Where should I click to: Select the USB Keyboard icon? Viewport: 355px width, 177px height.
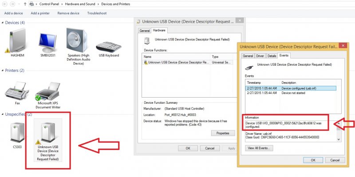coord(109,47)
